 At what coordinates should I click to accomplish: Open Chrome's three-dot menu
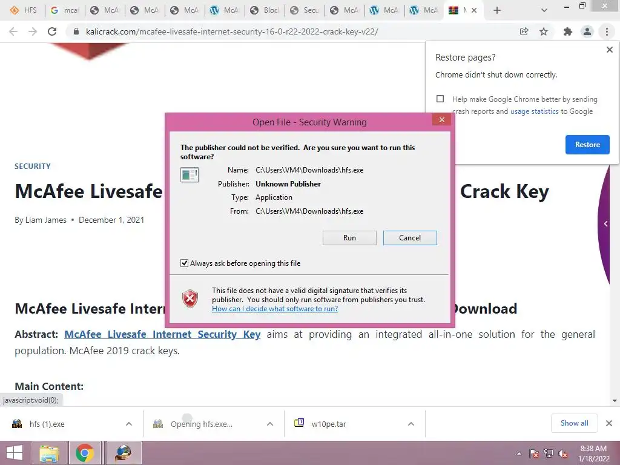(607, 31)
